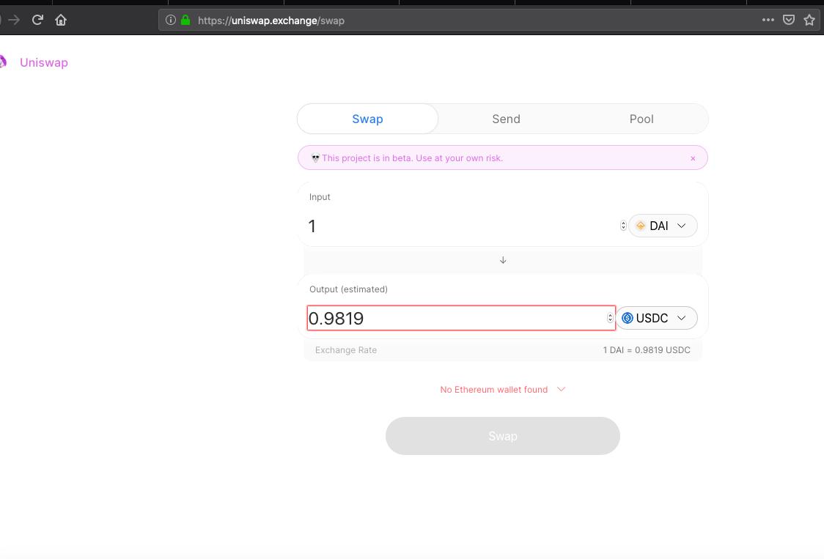
Task: Click the disabled Swap button
Action: 503,436
